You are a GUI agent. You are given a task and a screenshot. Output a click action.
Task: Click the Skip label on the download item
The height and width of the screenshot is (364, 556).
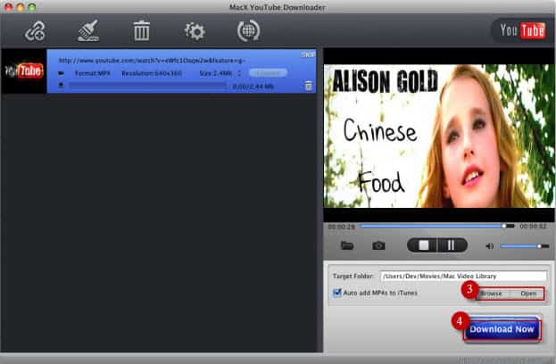[x=308, y=54]
